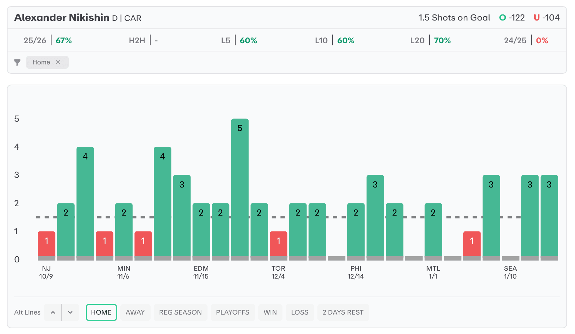
Task: Remove the Home filter chip
Action: pyautogui.click(x=58, y=62)
